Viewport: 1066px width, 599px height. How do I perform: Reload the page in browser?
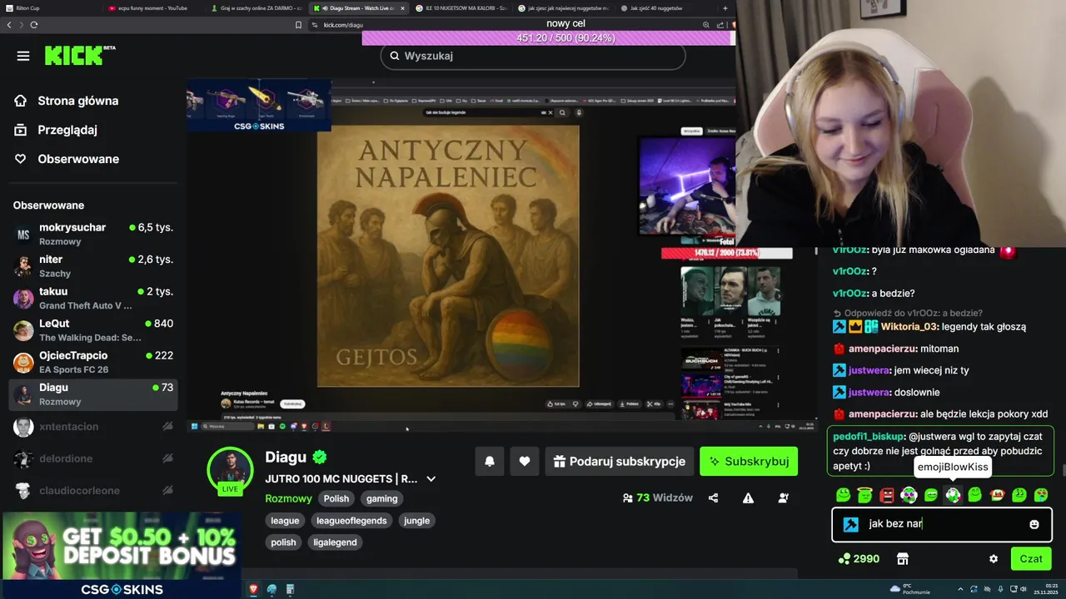point(34,25)
